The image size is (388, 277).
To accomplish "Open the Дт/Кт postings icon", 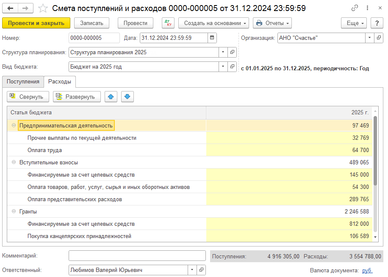I will [x=168, y=23].
